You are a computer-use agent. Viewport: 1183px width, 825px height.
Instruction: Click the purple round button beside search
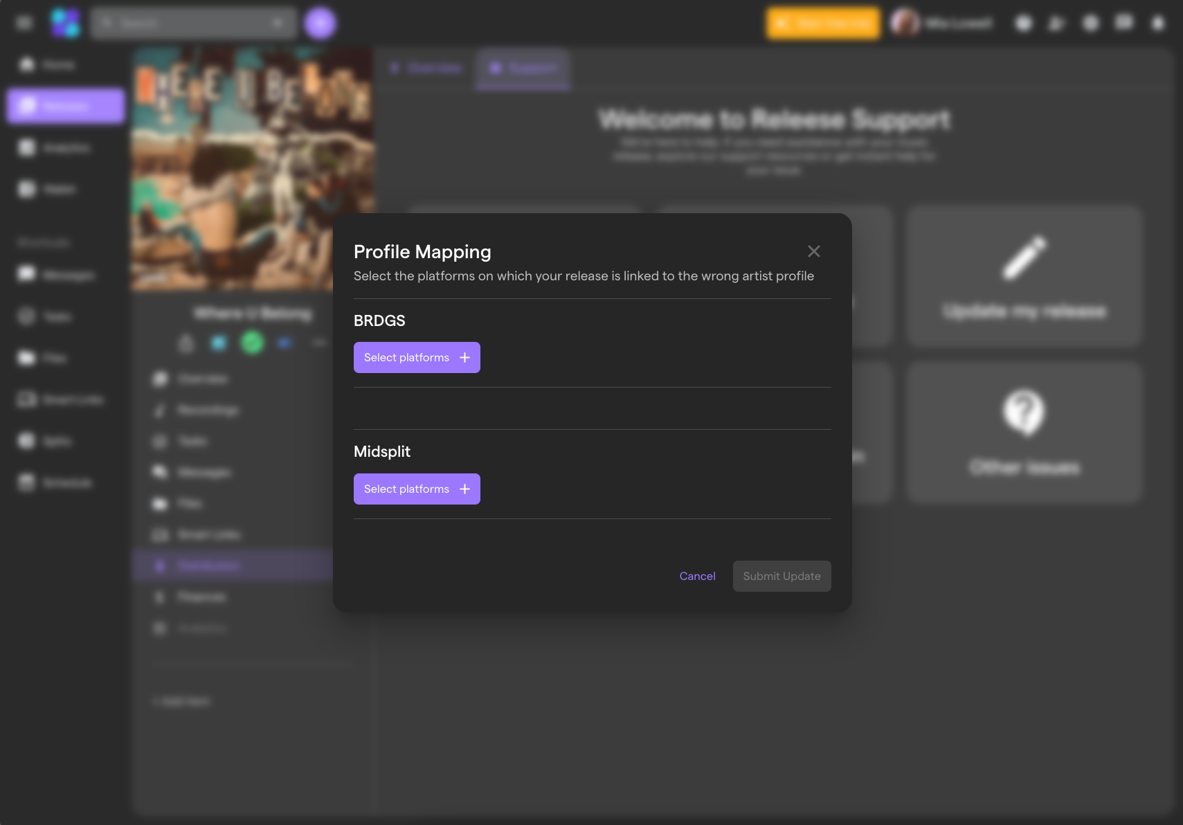[320, 23]
